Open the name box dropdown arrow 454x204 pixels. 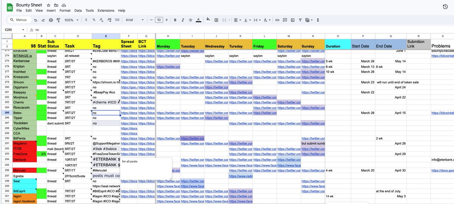point(23,29)
